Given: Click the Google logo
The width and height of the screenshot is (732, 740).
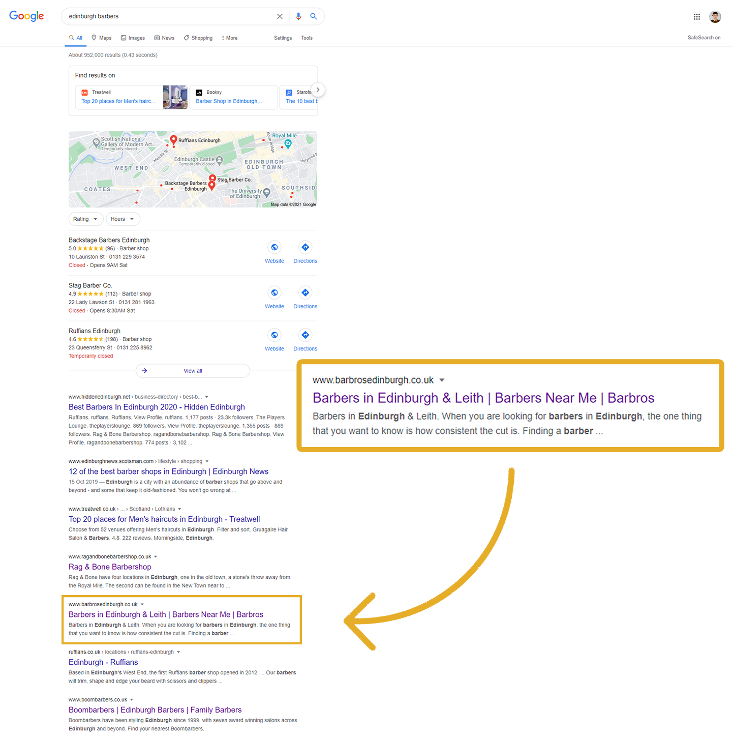Looking at the screenshot, I should tap(26, 16).
